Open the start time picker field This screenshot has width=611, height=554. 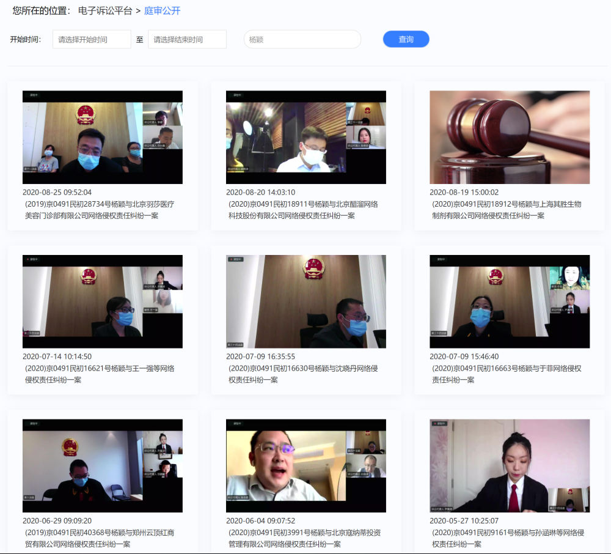point(92,39)
